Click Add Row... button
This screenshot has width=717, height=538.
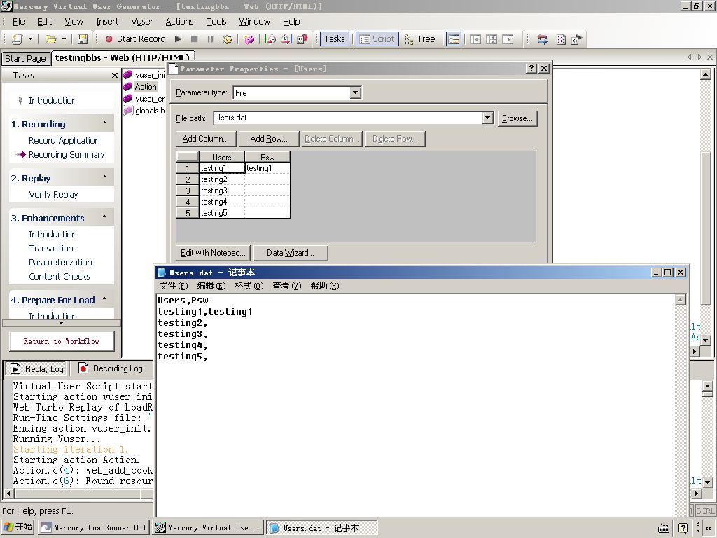point(269,139)
